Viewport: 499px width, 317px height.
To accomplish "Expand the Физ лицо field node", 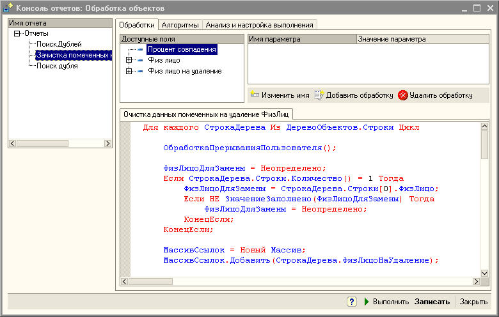I will pyautogui.click(x=129, y=60).
